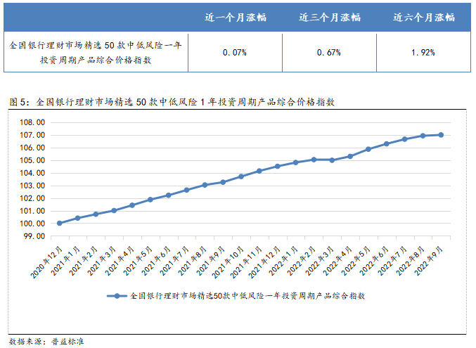Select the 2020年12月 data point on line

60,223
